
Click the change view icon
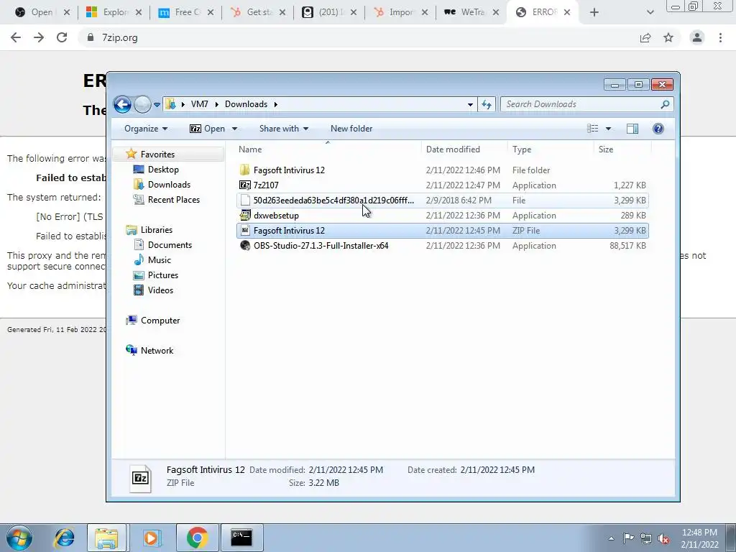[593, 129]
